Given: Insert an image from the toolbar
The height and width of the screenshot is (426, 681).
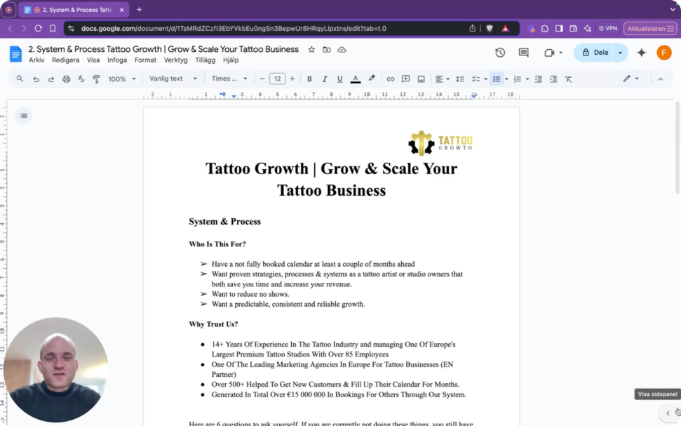Looking at the screenshot, I should coord(421,79).
